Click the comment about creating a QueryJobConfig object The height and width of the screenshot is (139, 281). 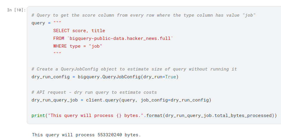(134, 69)
